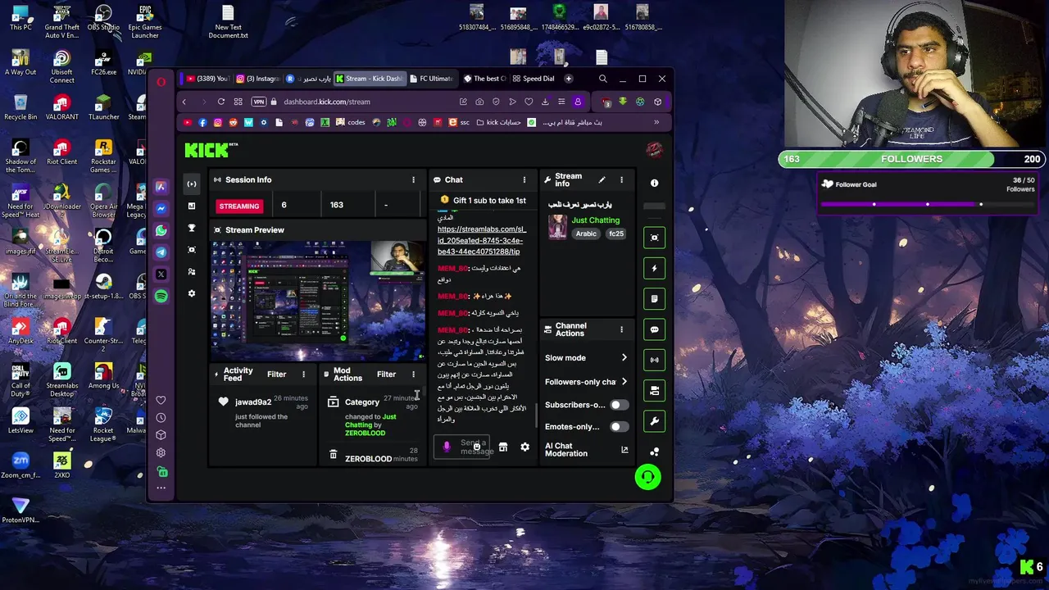The image size is (1049, 590).
Task: Click the green headset support button
Action: click(647, 477)
